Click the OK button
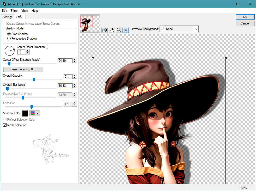The image size is (256, 191). point(245,17)
